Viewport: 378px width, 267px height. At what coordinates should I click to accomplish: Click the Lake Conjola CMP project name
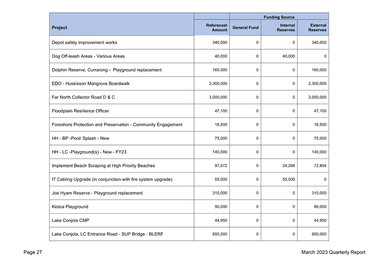point(70,220)
